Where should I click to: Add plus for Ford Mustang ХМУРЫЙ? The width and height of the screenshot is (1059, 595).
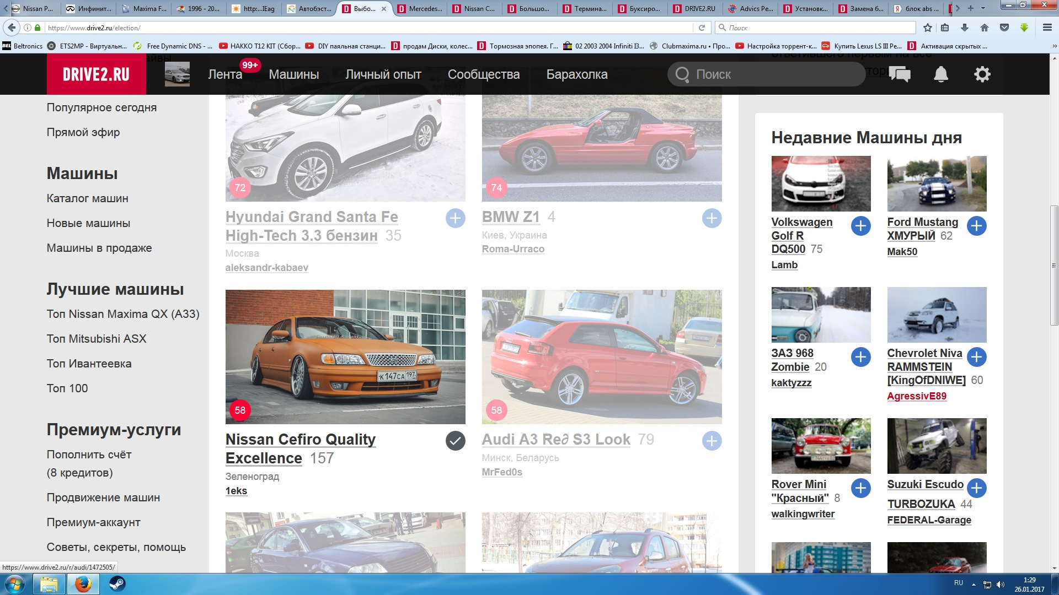coord(977,226)
